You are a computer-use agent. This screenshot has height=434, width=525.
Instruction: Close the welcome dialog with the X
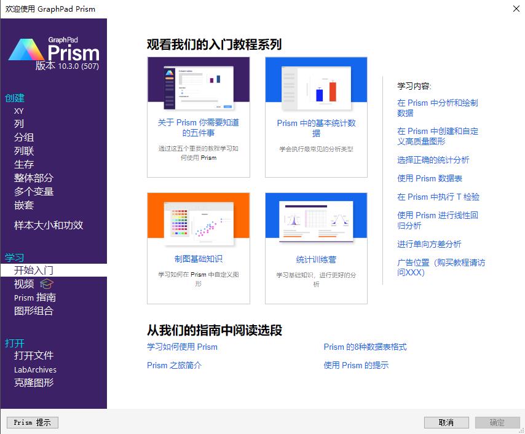point(516,9)
